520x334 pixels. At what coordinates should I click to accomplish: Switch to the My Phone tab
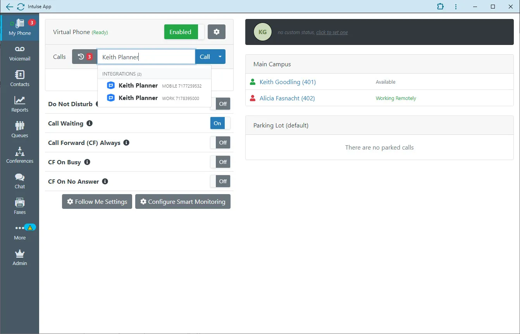pyautogui.click(x=19, y=27)
